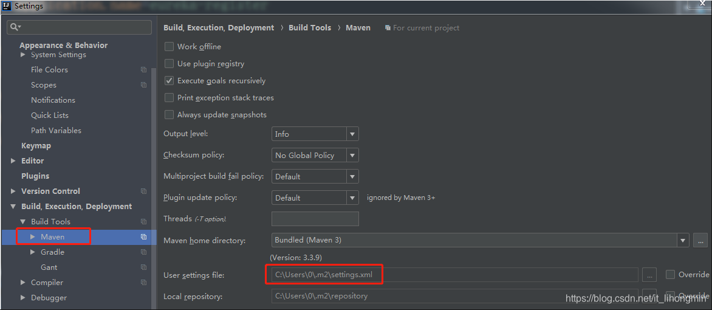Click Build, Execution, Deployment breadcrumb
This screenshot has height=310, width=712.
219,28
